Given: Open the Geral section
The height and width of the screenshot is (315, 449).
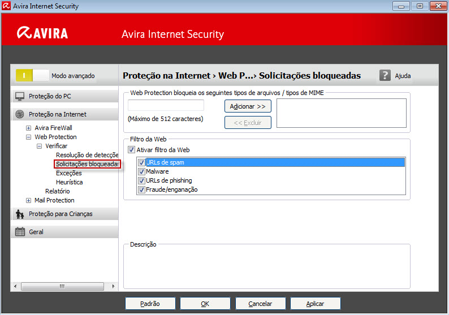Looking at the screenshot, I should point(65,232).
